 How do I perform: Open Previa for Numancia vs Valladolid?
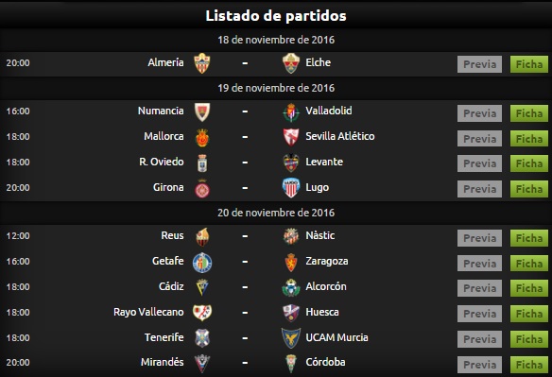479,113
